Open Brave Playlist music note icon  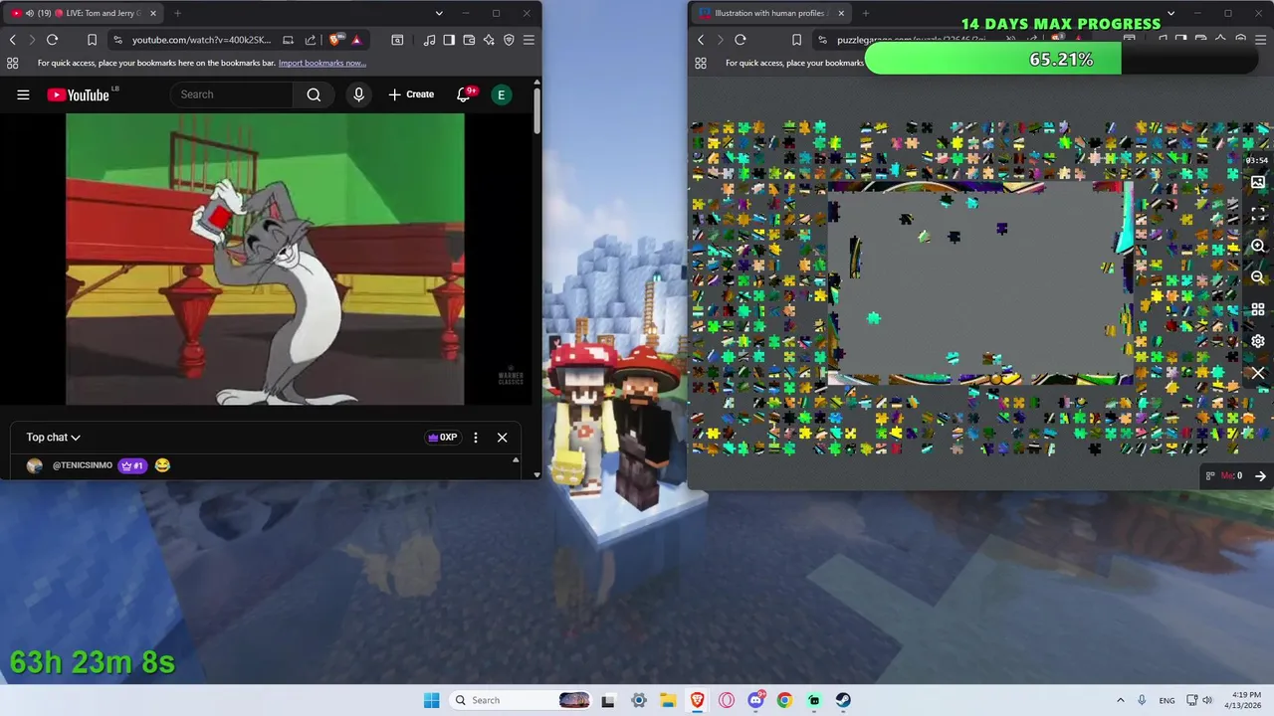(429, 40)
